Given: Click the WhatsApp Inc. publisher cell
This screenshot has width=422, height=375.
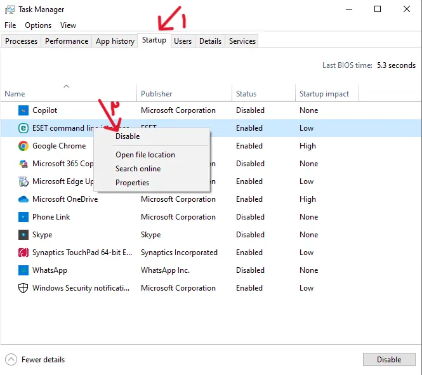Looking at the screenshot, I should point(165,270).
